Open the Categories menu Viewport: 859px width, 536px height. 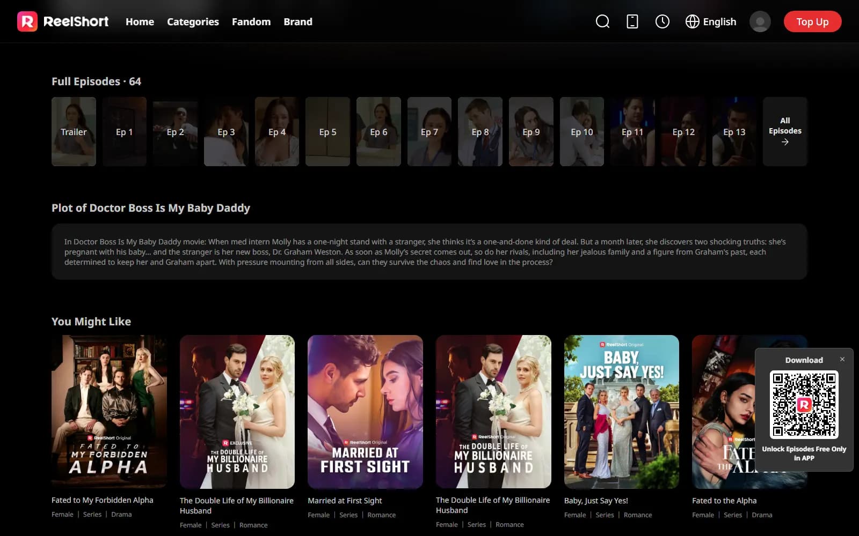tap(193, 21)
